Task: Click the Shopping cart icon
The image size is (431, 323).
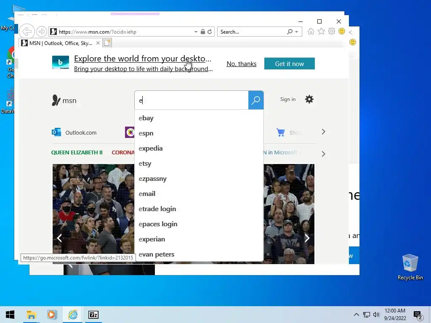Action: coord(281,132)
